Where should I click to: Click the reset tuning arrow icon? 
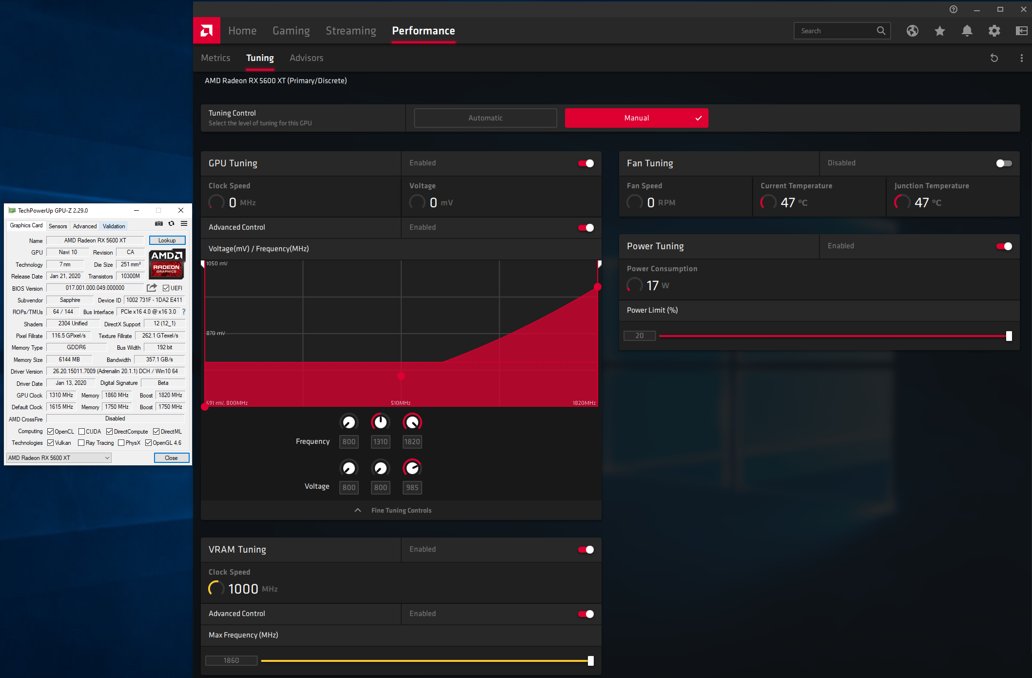[x=994, y=58]
